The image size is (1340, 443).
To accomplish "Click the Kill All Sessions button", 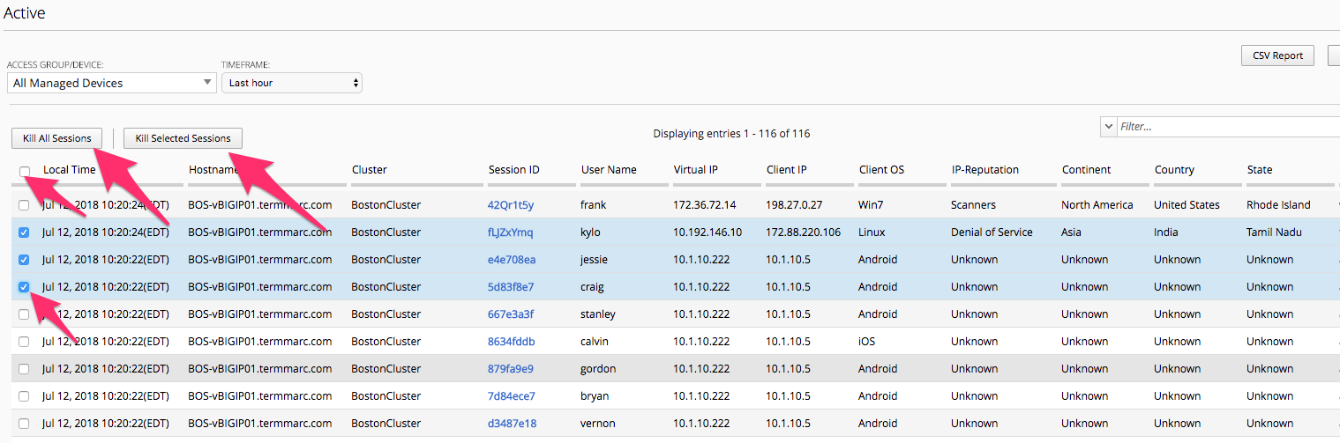I will pos(57,138).
